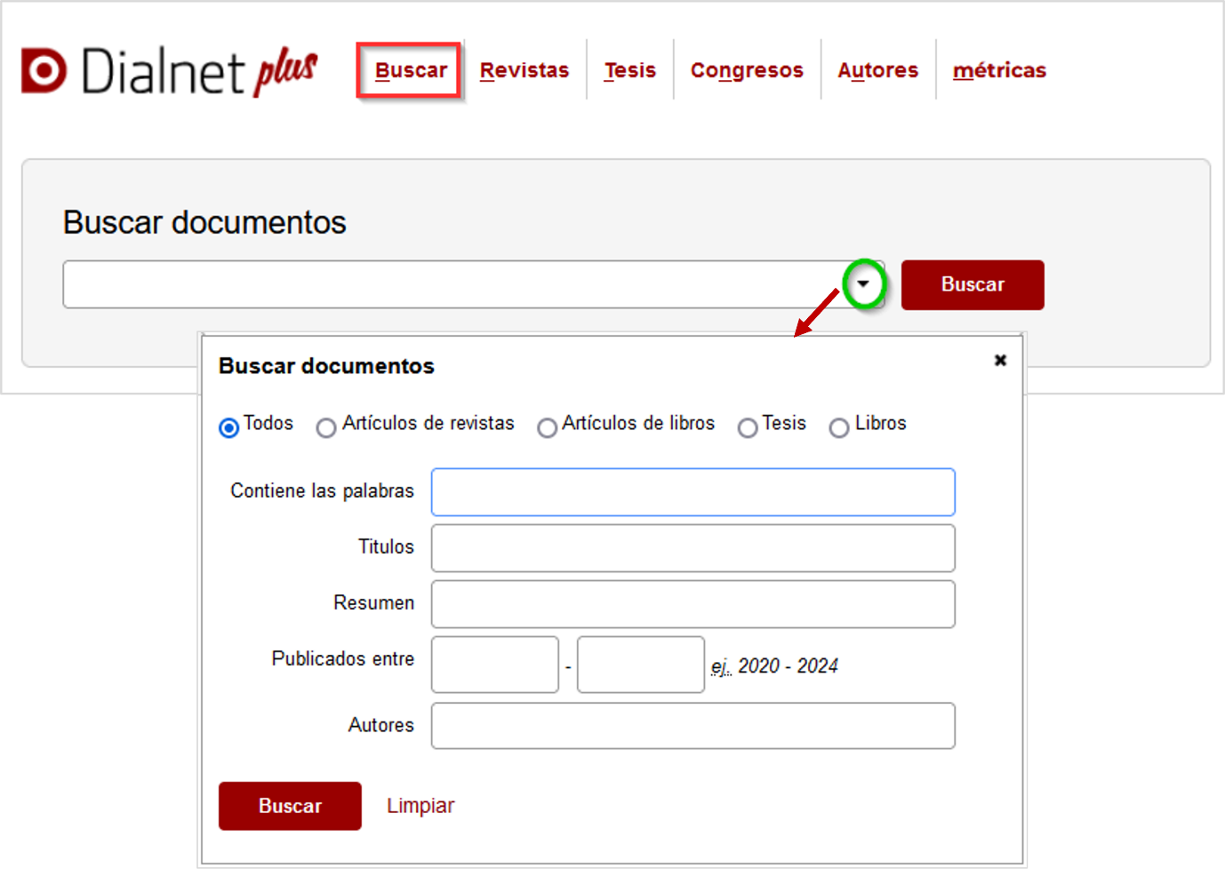Select Artículos de libros radio option

tap(548, 427)
